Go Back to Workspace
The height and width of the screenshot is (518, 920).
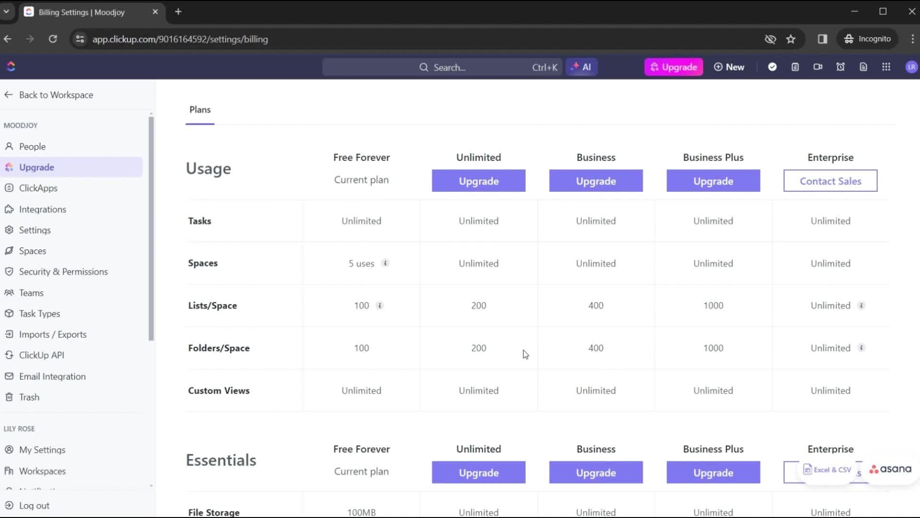coord(48,95)
